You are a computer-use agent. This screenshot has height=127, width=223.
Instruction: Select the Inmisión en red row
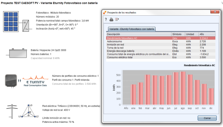161,45
